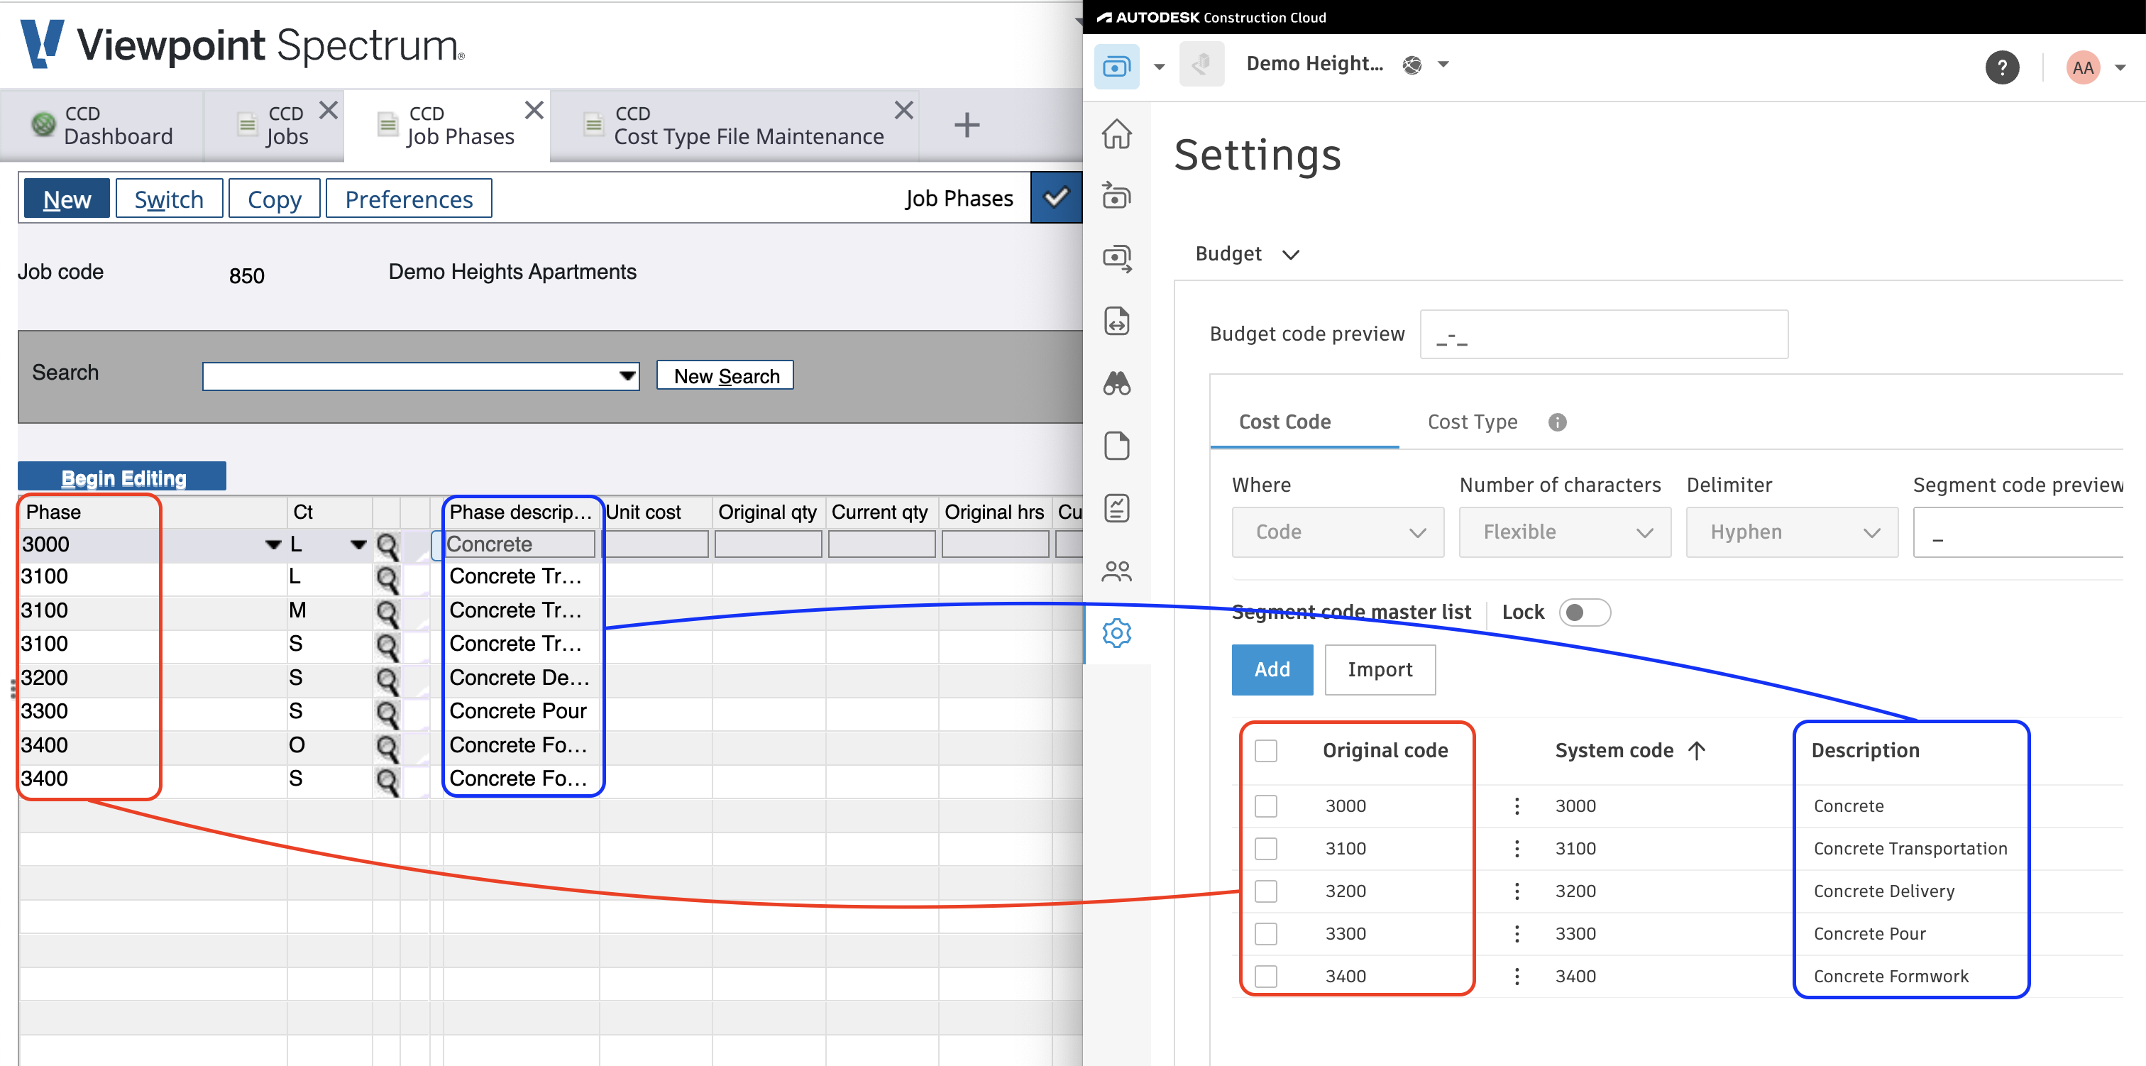Open the Search combo box in Spectrum
The width and height of the screenshot is (2146, 1066).
click(x=421, y=376)
